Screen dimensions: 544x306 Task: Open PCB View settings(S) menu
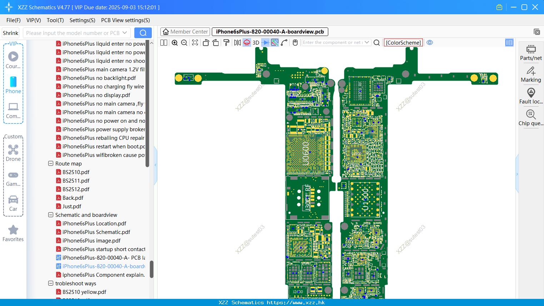click(125, 20)
